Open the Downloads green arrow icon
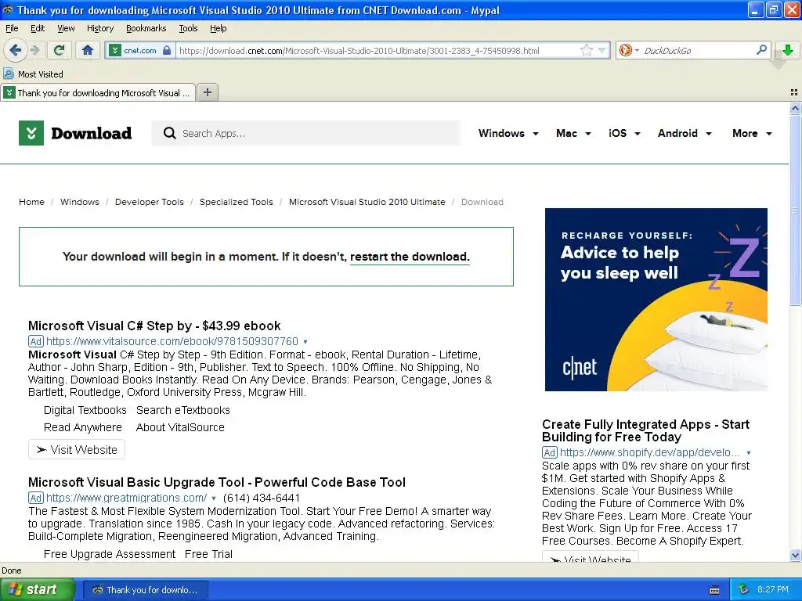The width and height of the screenshot is (802, 601). tap(788, 50)
